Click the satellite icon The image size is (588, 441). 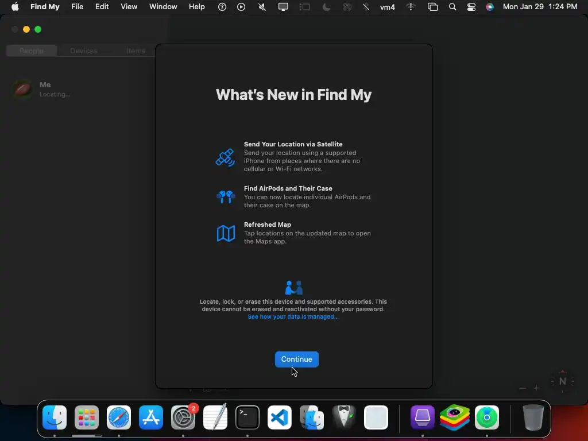point(225,157)
